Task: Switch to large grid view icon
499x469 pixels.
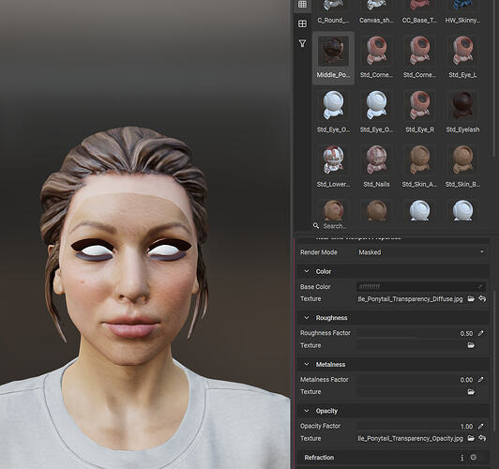Action: 302,23
